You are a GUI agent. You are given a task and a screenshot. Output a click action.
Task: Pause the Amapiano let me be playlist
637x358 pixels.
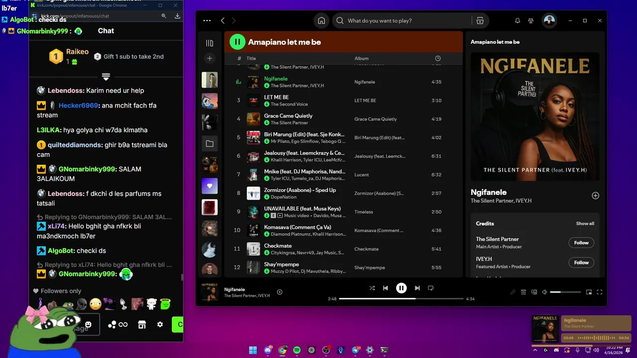click(237, 42)
